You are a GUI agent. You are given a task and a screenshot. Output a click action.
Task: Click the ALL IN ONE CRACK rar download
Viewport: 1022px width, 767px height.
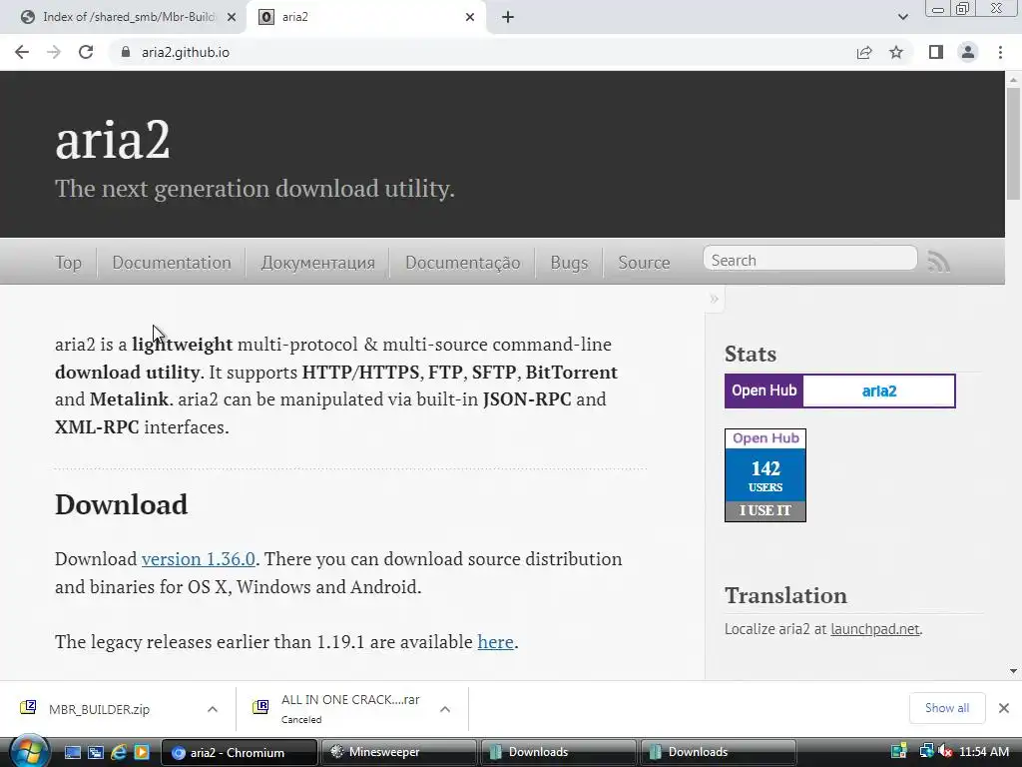coord(350,708)
